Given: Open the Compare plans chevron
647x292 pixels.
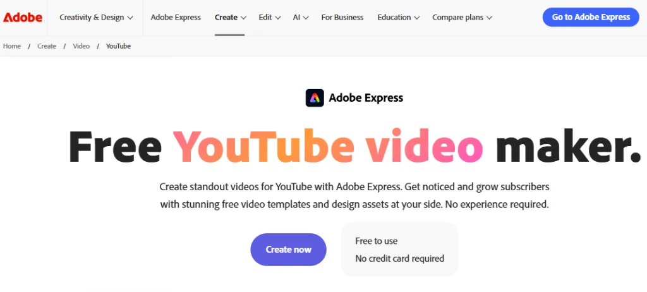Looking at the screenshot, I should [490, 18].
